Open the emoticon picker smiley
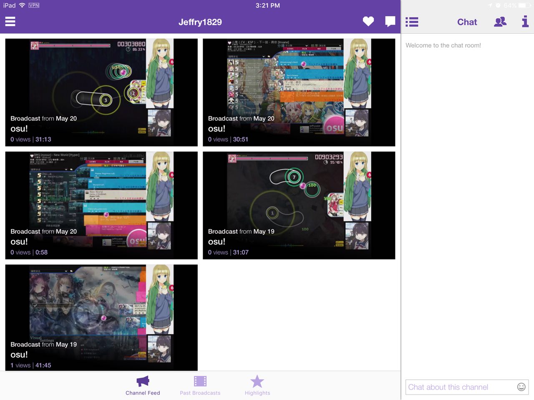534x400 pixels. coord(521,387)
